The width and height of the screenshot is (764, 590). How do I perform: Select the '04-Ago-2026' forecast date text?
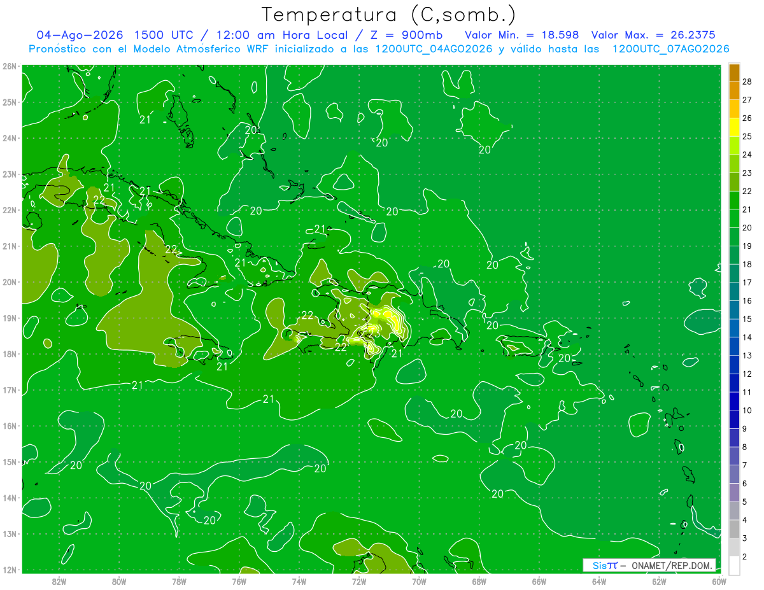80,35
